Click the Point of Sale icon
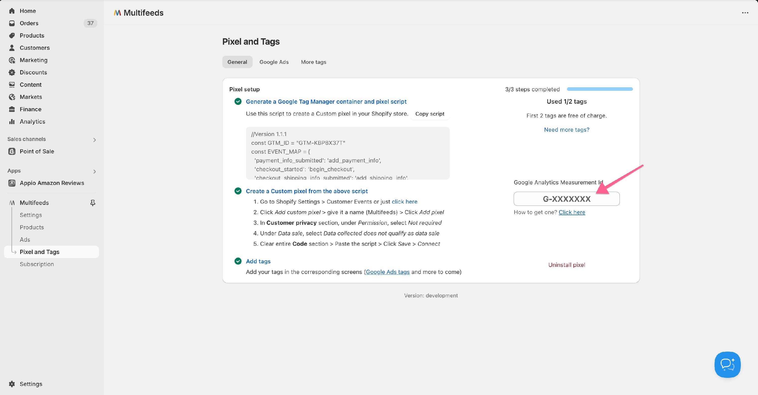The height and width of the screenshot is (395, 758). [12, 151]
